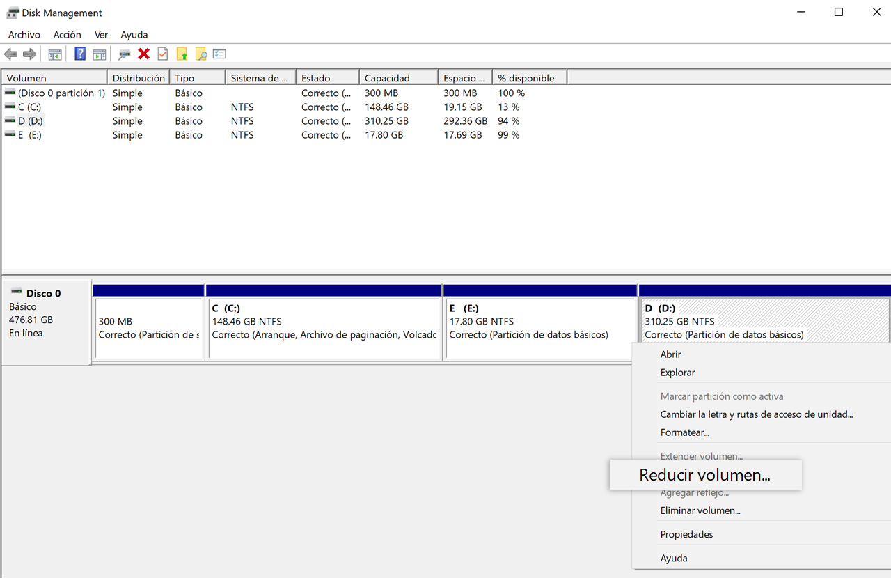Click the Estado column header
This screenshot has height=578, width=891.
click(x=328, y=78)
